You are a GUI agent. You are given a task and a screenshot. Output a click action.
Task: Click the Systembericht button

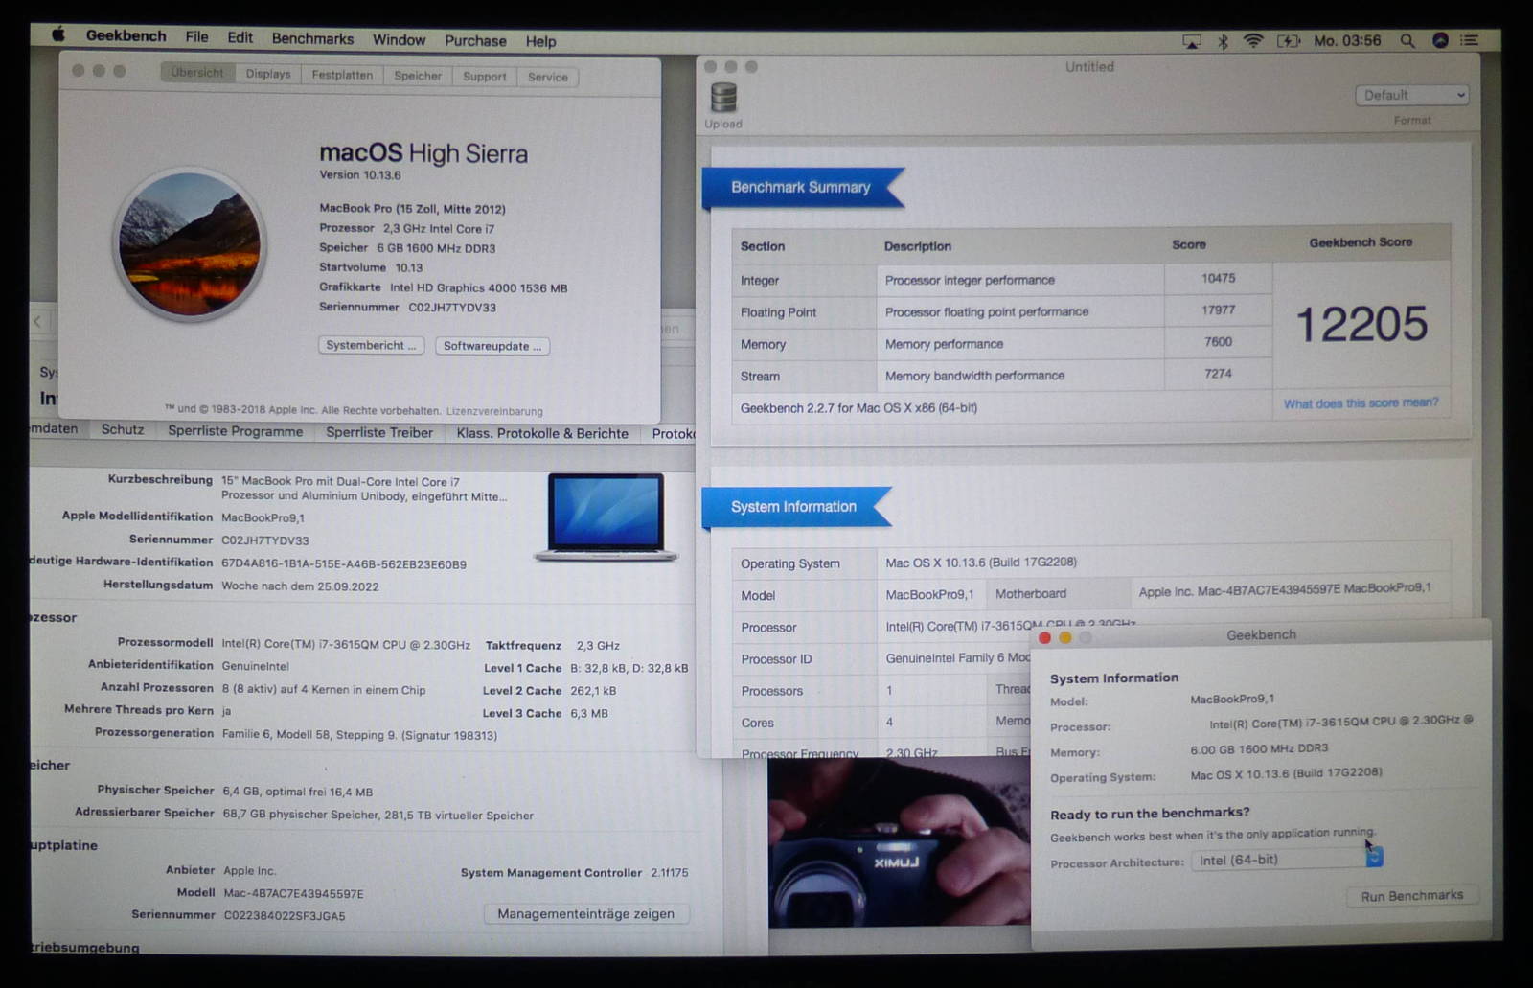(x=371, y=345)
